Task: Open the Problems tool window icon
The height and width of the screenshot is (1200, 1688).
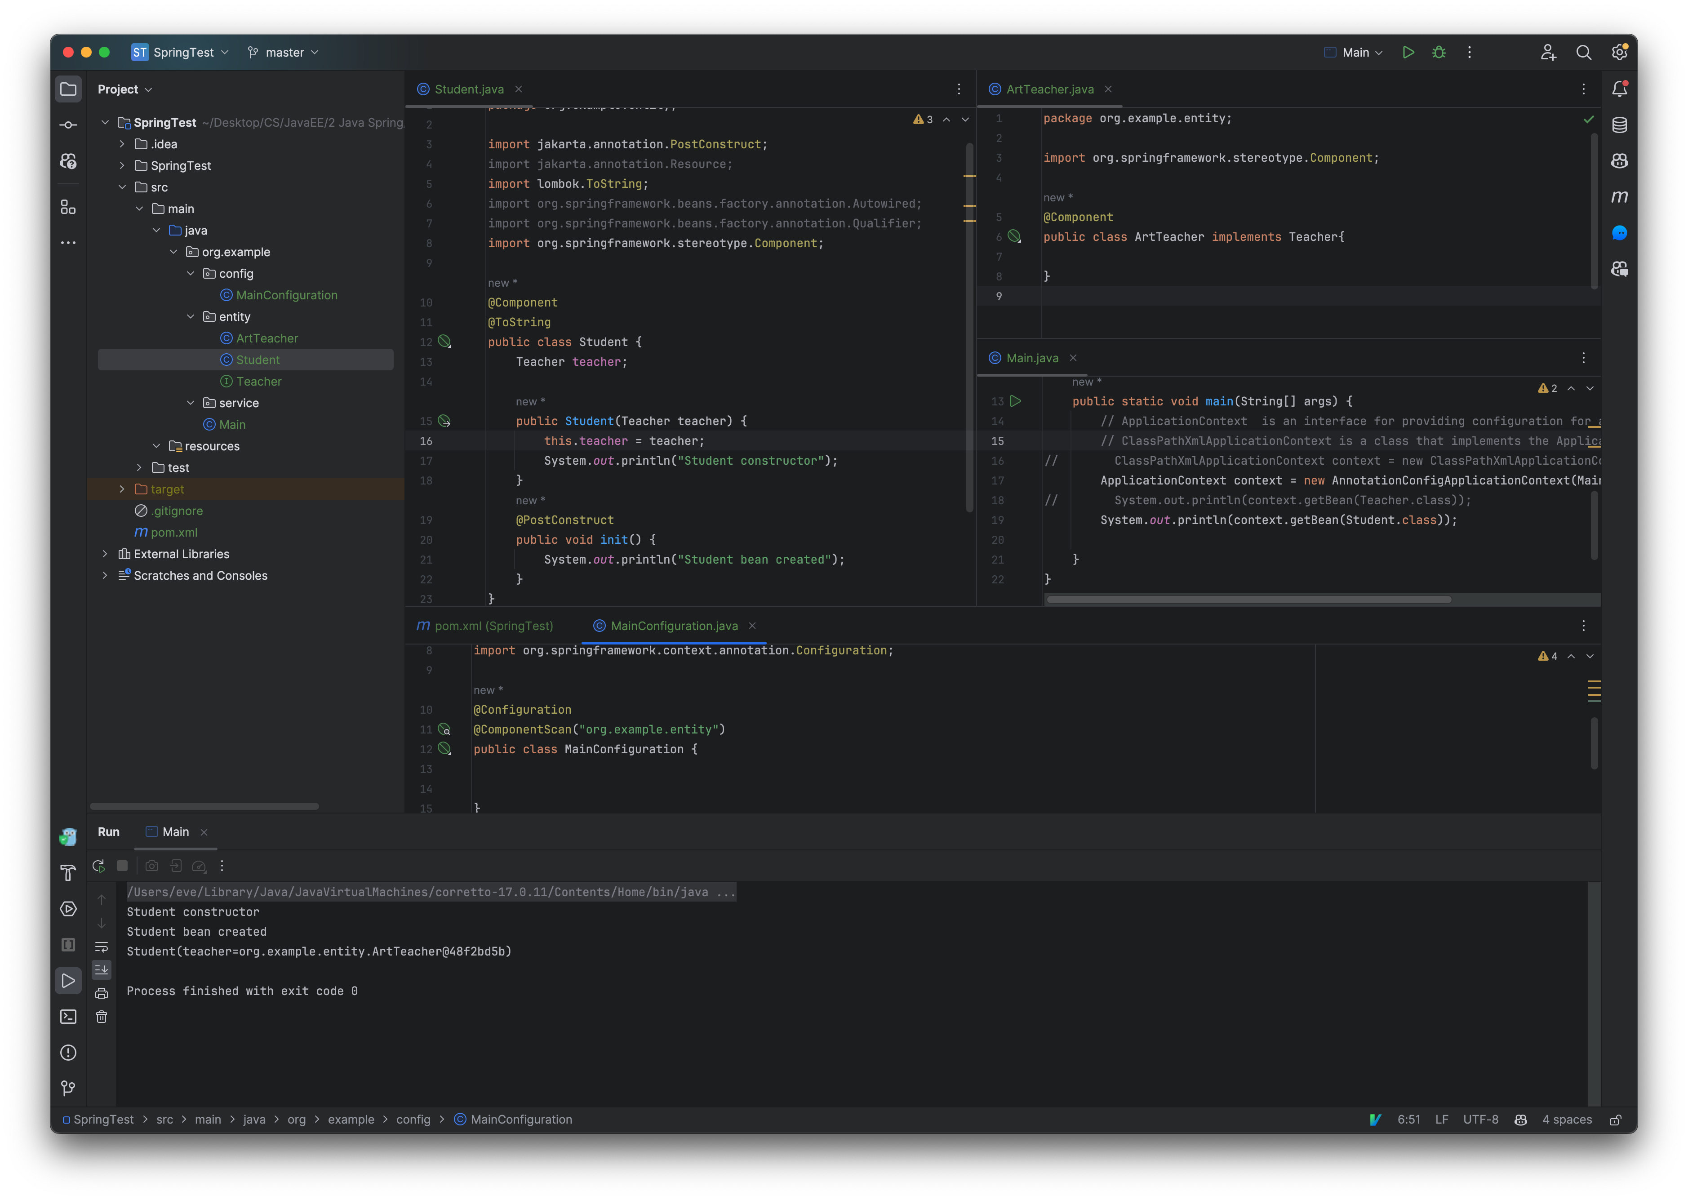Action: [x=68, y=1052]
